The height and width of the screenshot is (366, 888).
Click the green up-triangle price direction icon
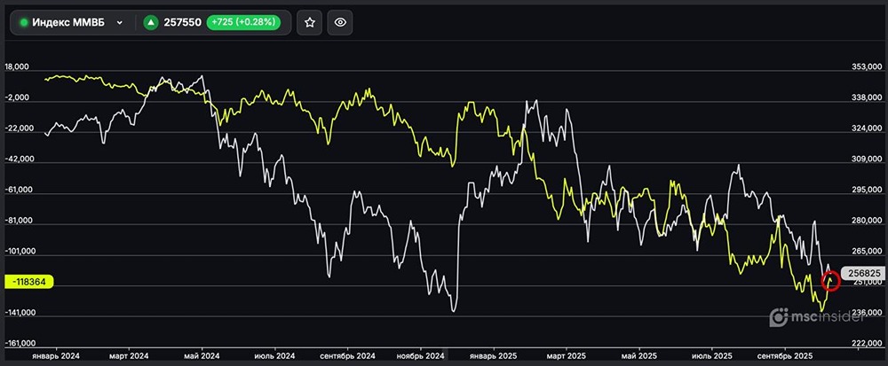point(151,23)
